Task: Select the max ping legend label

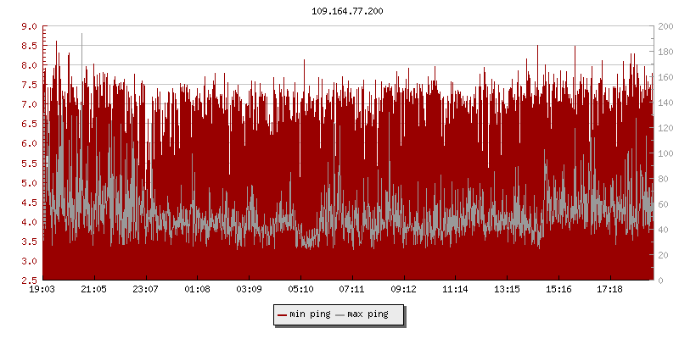Action: coord(368,314)
